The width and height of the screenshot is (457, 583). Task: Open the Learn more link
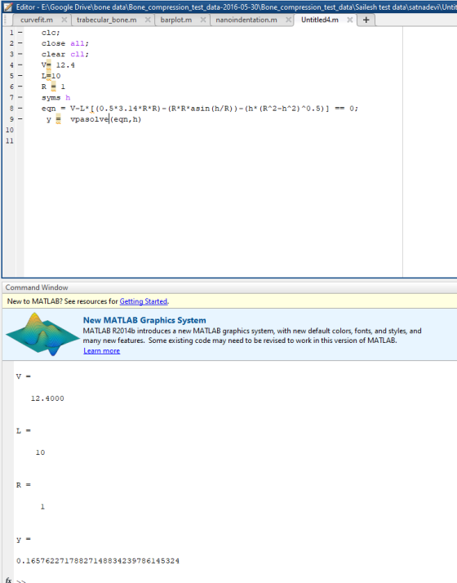click(101, 350)
